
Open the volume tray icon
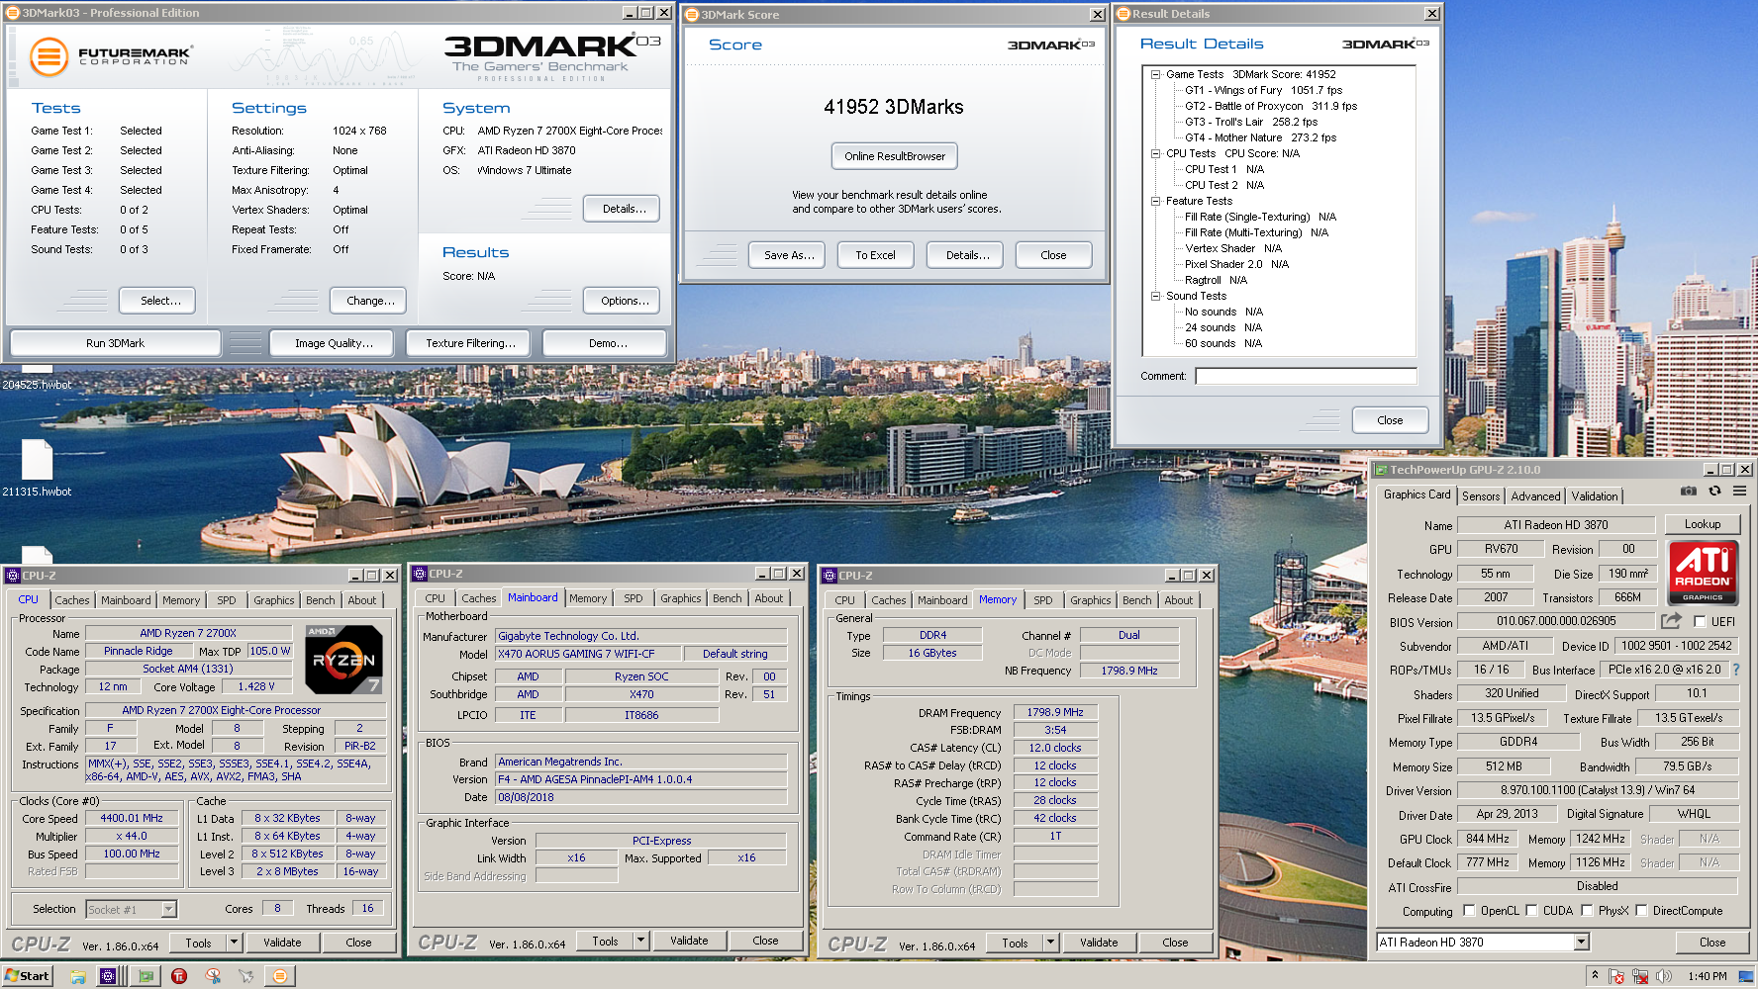click(1664, 976)
